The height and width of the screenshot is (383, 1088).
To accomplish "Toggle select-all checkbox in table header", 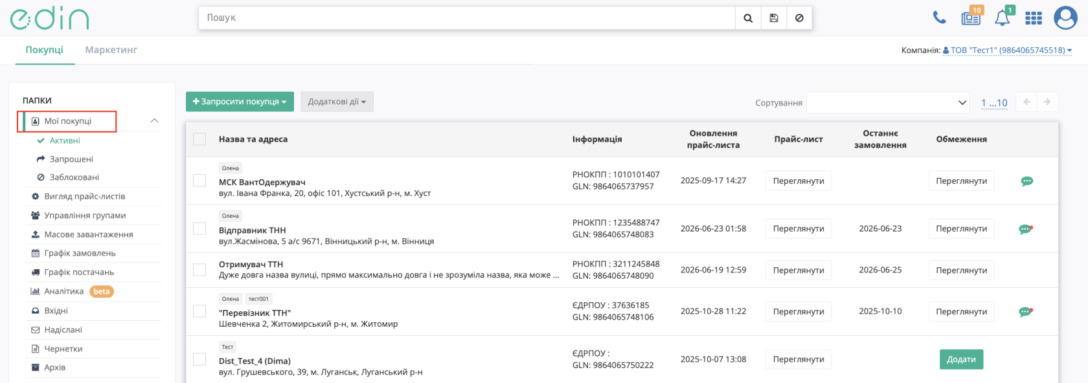I will (x=199, y=139).
